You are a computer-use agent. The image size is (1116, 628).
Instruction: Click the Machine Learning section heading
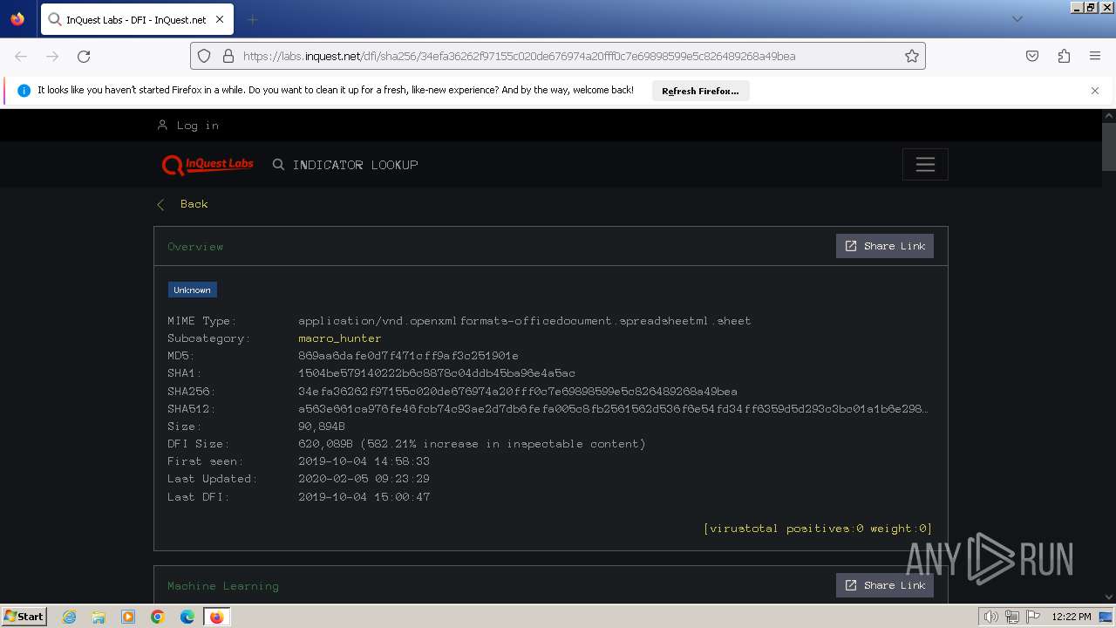point(223,586)
